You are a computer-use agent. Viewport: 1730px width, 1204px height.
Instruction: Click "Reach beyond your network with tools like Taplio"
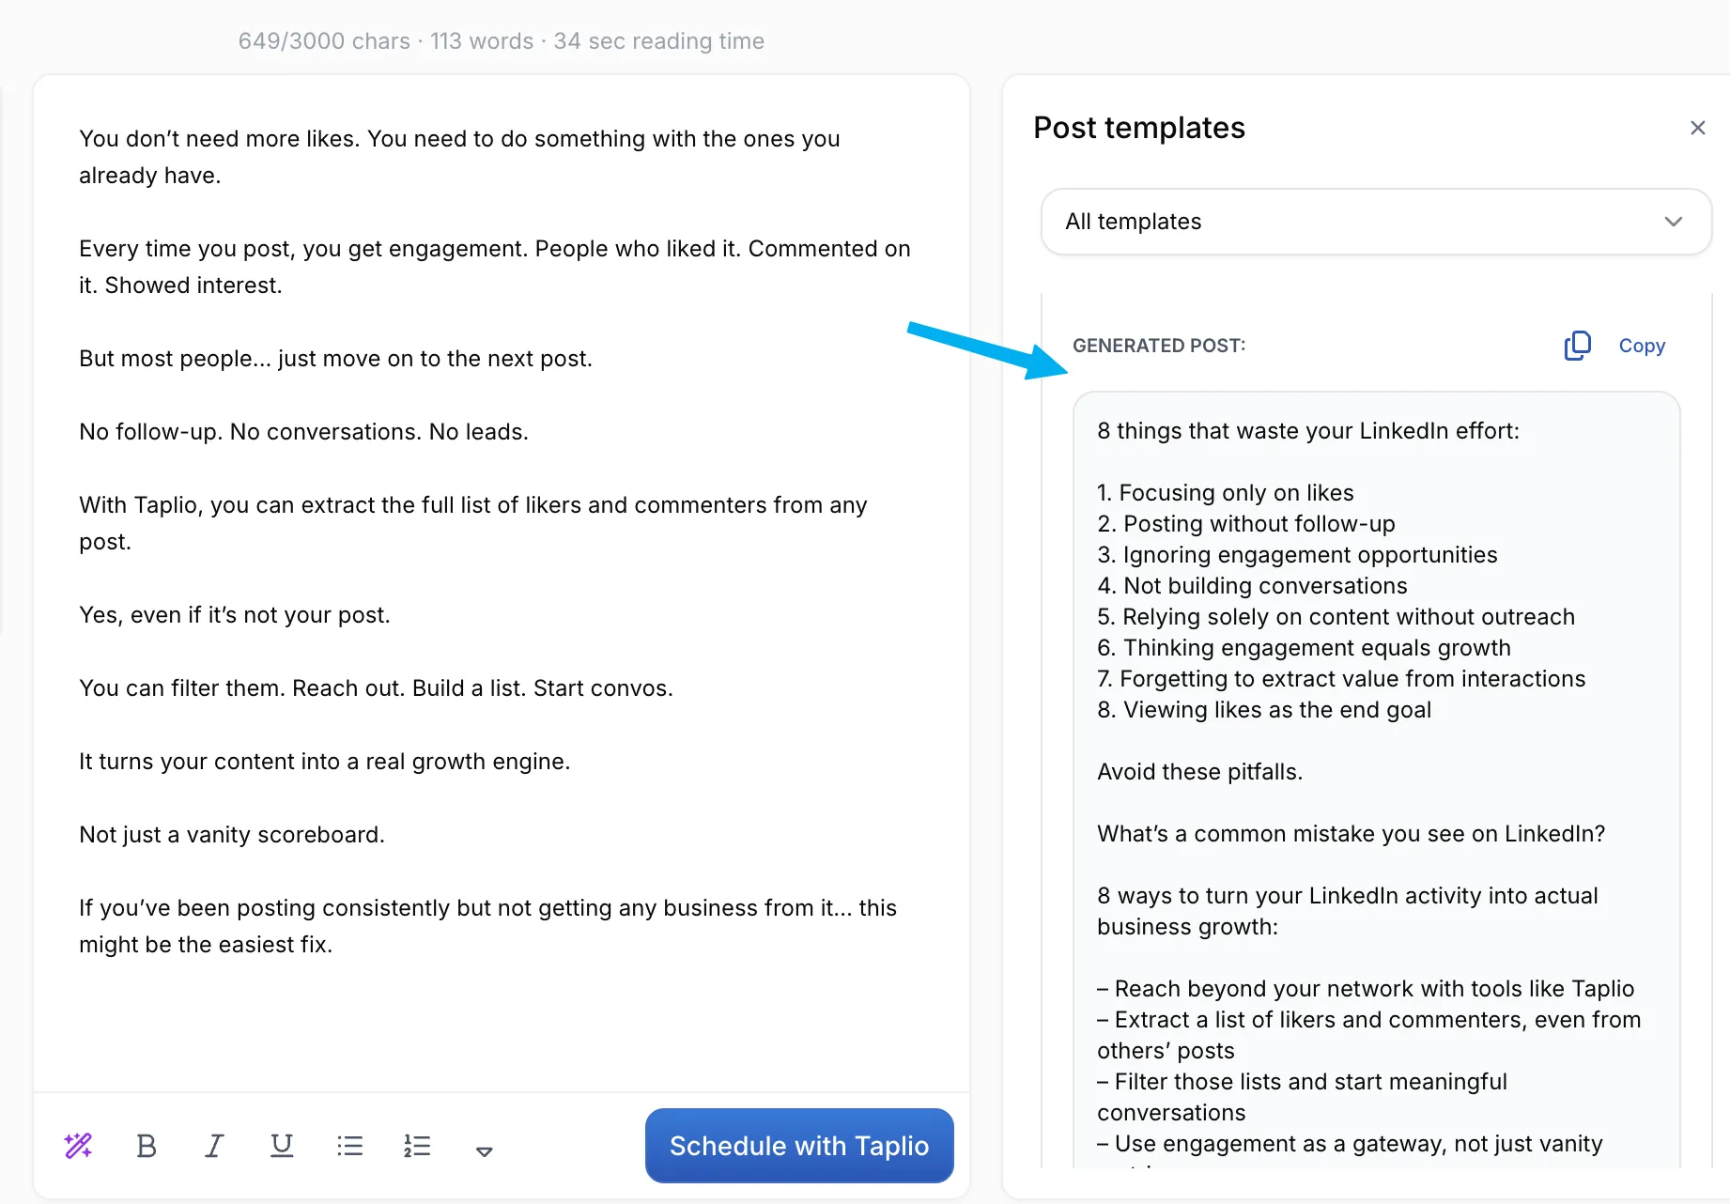click(x=1366, y=989)
